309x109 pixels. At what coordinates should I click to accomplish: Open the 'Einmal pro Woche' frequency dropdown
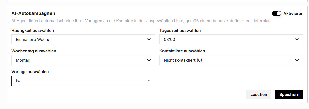pyautogui.click(x=79, y=39)
